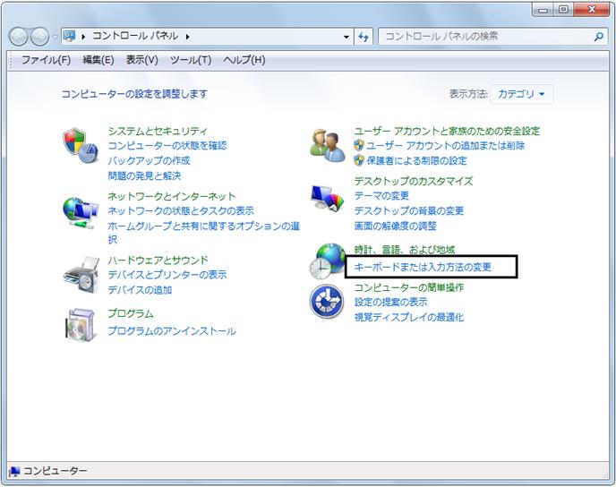The image size is (616, 487).
Task: Open デスクトップのカスタマイズ category
Action: click(x=414, y=181)
